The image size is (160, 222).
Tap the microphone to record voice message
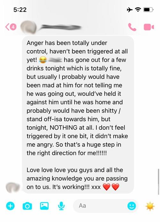[61, 206]
